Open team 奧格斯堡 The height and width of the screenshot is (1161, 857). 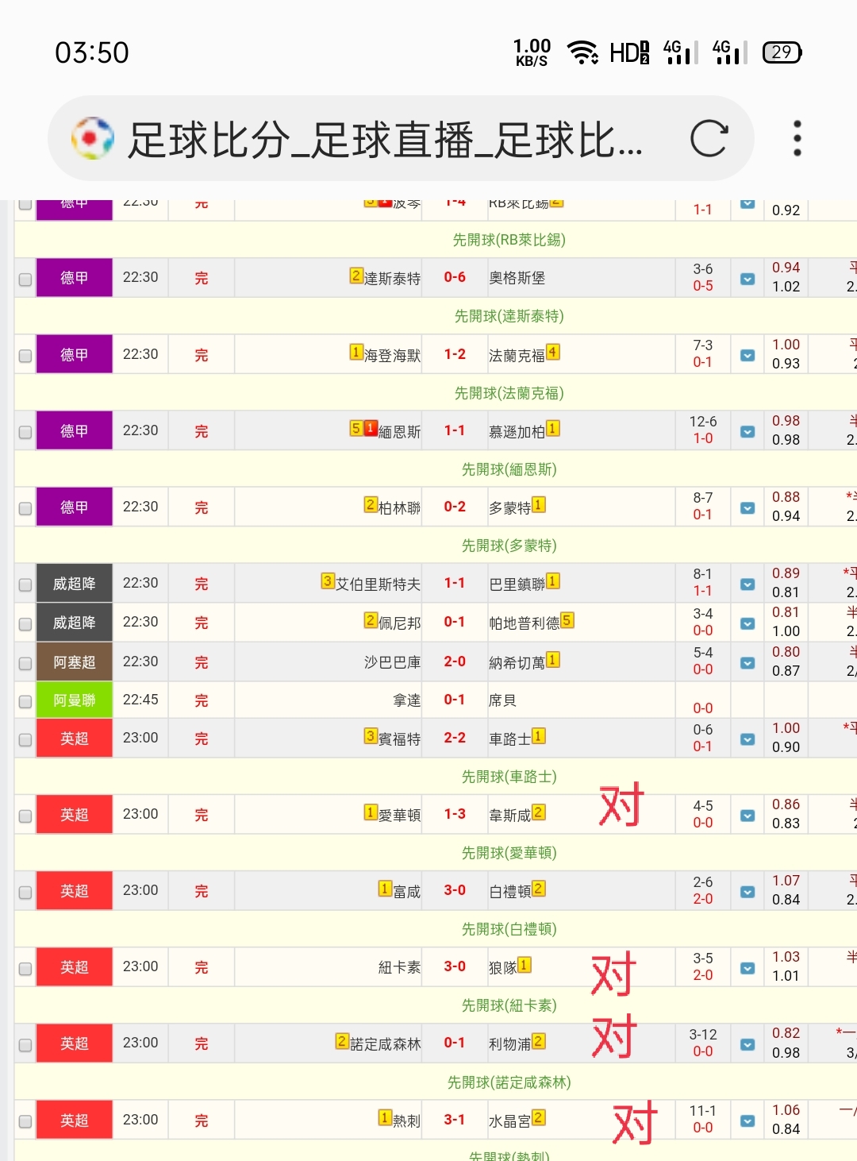[517, 278]
